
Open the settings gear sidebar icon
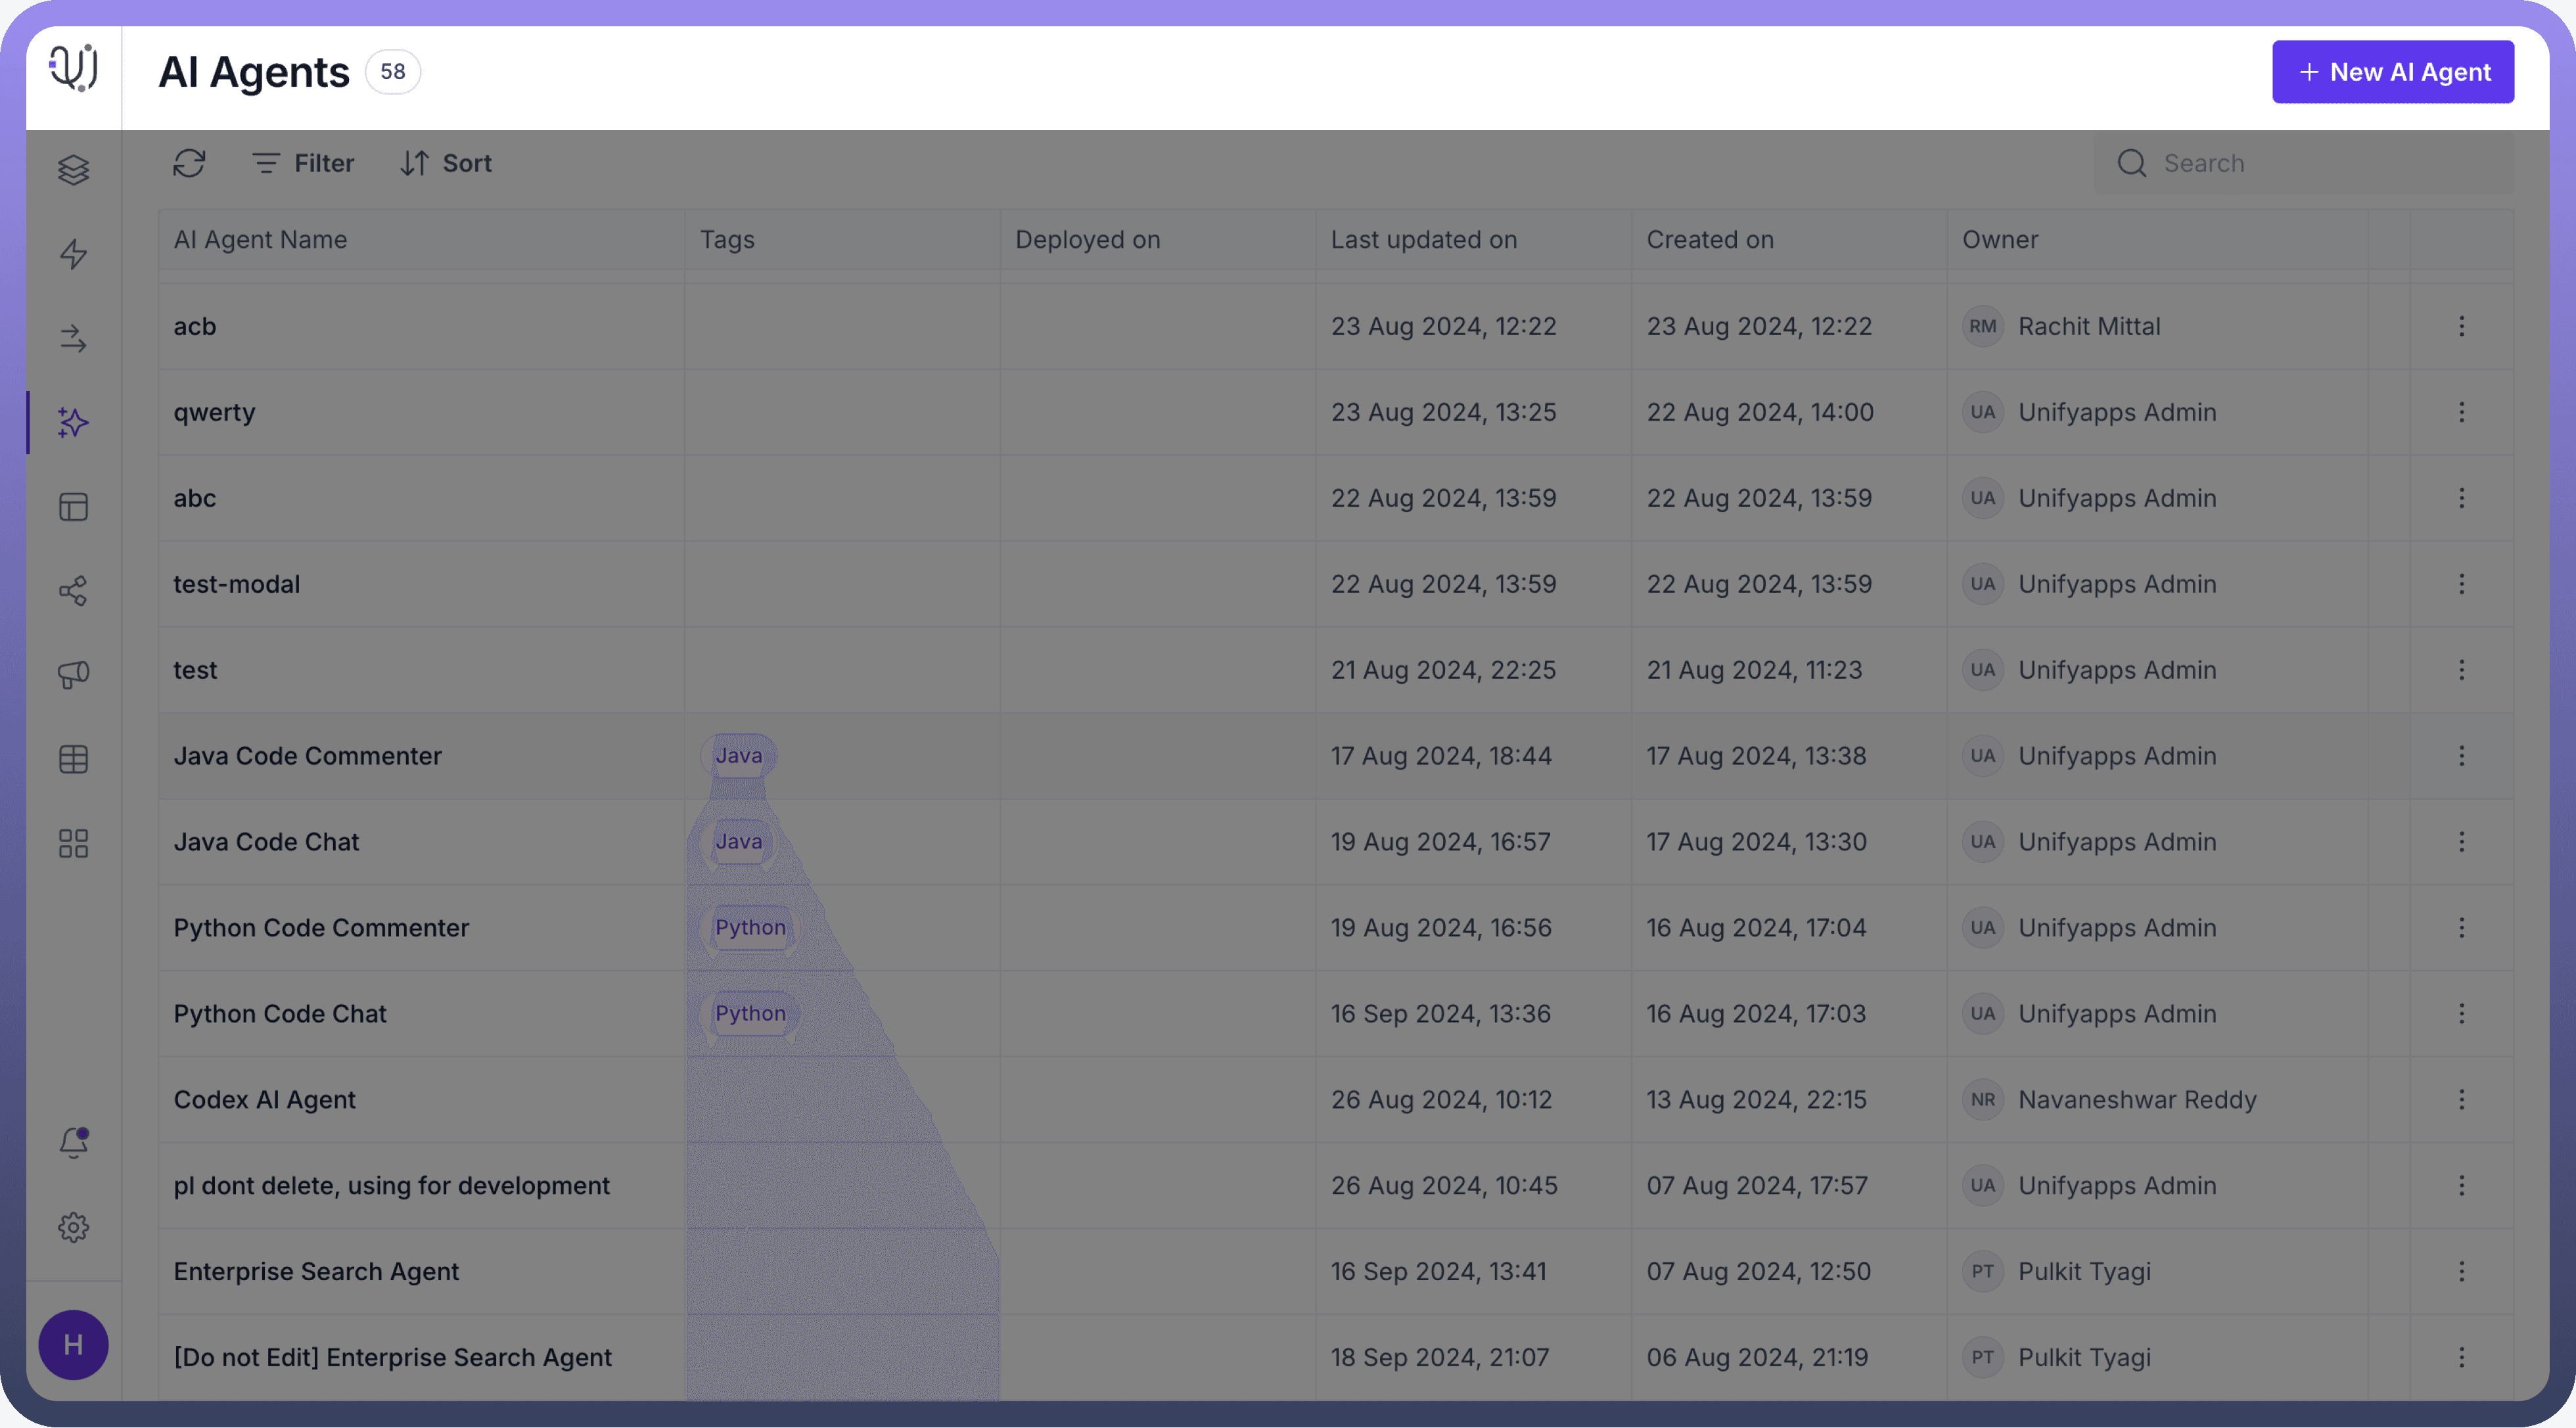73,1227
